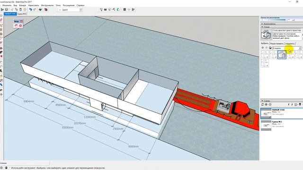Switch to the первый этаж scene tab
This screenshot has width=303, height=170.
pyautogui.click(x=10, y=14)
